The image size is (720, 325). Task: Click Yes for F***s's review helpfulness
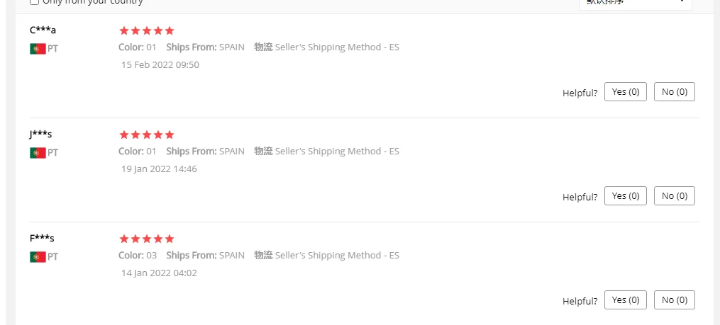(x=625, y=300)
